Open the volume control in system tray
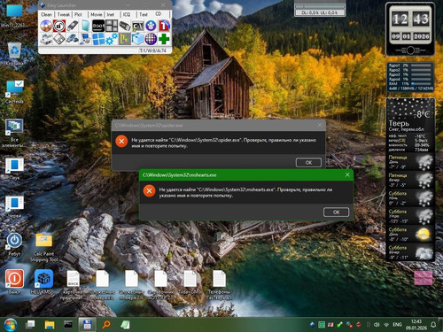Screen dimensions: 443x332 [x=377, y=325]
